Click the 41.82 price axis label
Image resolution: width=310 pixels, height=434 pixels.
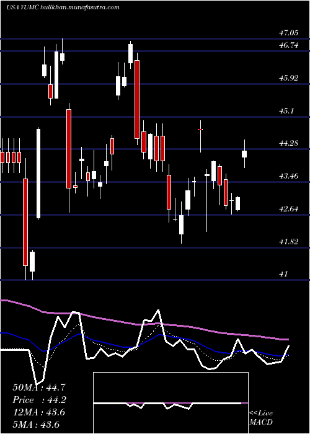click(x=288, y=242)
